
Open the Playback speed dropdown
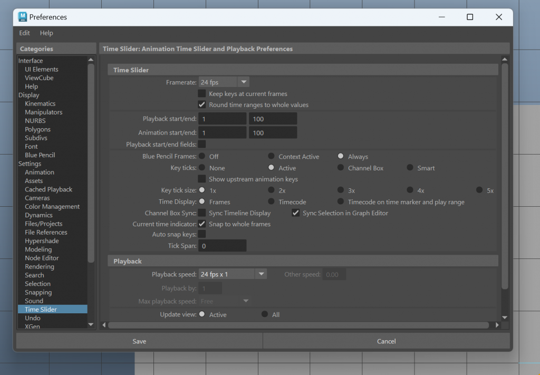233,274
